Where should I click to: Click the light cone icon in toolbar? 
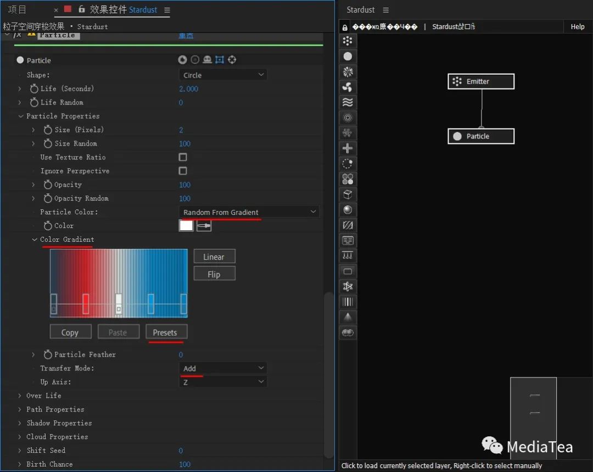point(348,317)
